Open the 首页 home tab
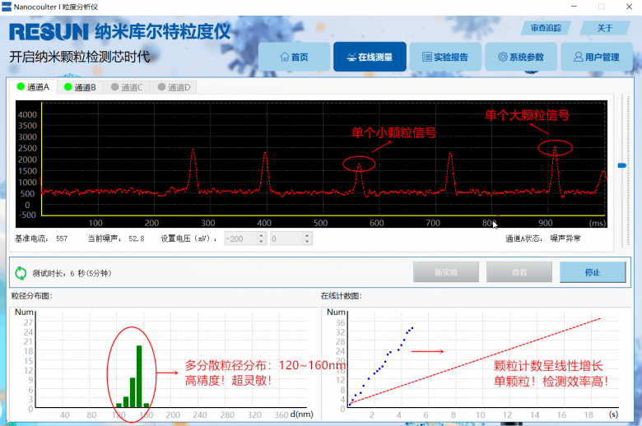The height and width of the screenshot is (426, 642). click(294, 57)
